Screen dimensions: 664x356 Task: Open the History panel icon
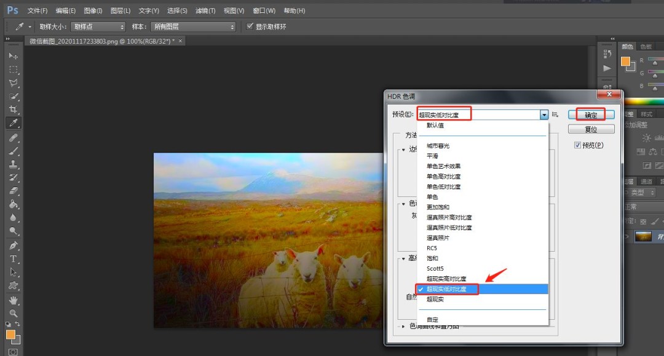607,53
